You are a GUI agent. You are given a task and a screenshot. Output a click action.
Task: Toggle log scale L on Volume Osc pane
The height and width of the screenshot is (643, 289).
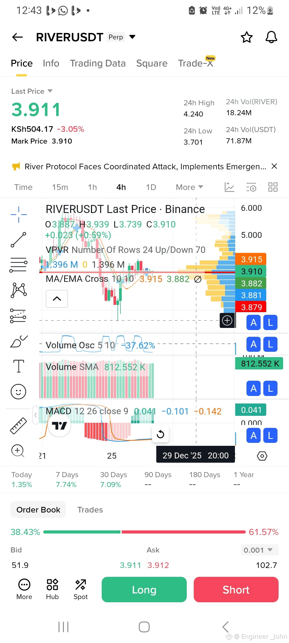click(x=270, y=344)
